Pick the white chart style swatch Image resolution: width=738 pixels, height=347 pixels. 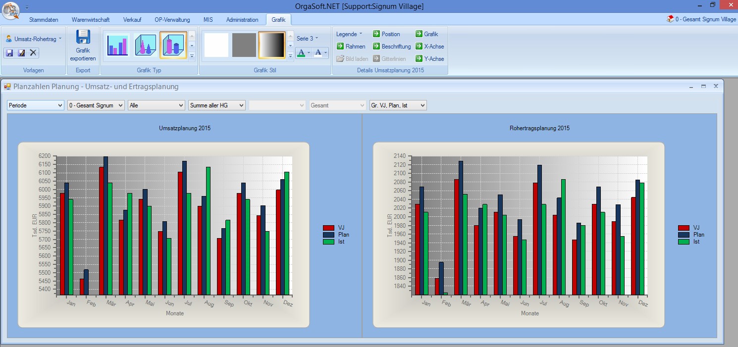click(216, 45)
